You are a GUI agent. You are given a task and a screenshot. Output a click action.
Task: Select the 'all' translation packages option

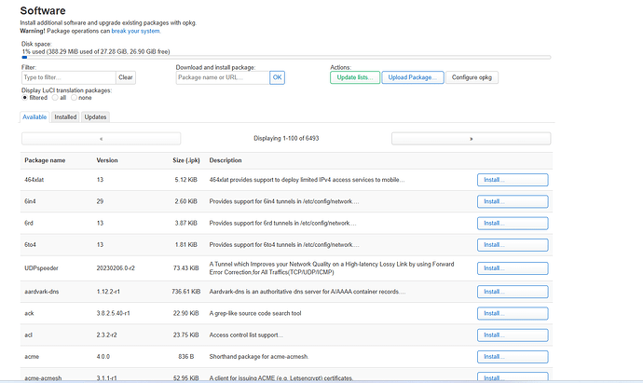pos(54,96)
